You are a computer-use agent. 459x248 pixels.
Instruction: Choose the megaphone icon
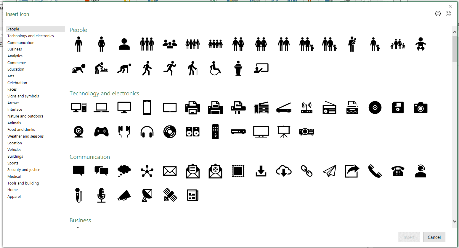[124, 195]
